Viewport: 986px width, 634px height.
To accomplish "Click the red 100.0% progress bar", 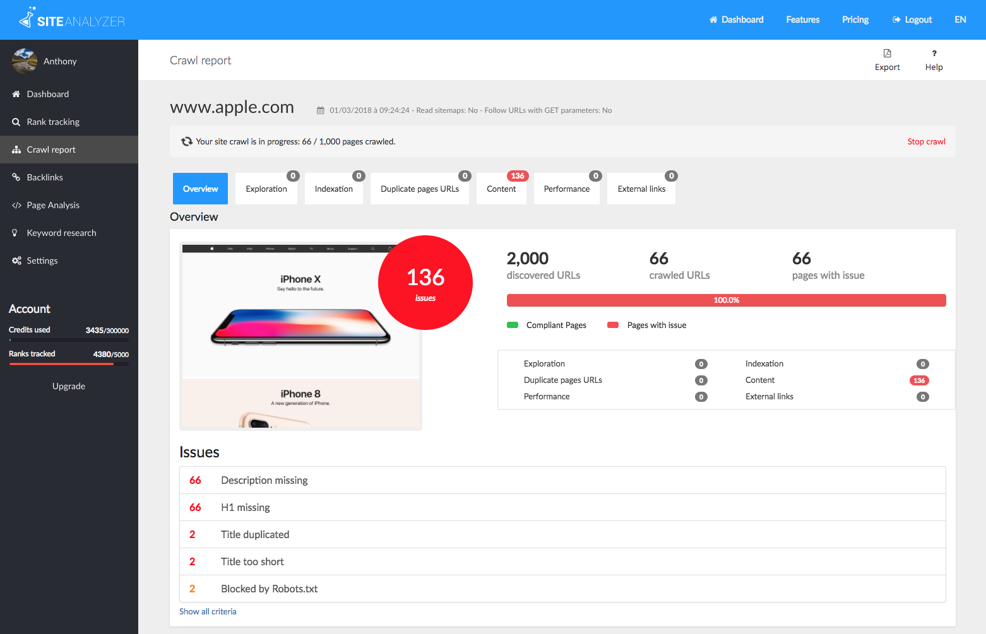I will point(726,300).
